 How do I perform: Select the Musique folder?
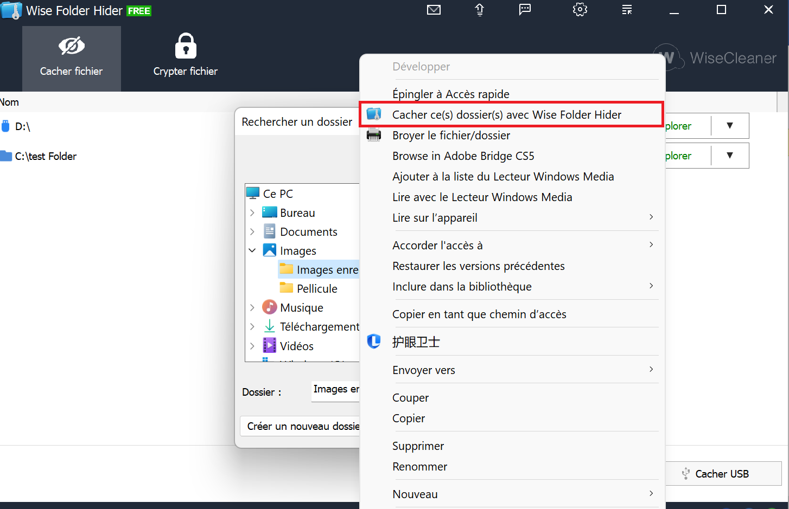pos(302,308)
